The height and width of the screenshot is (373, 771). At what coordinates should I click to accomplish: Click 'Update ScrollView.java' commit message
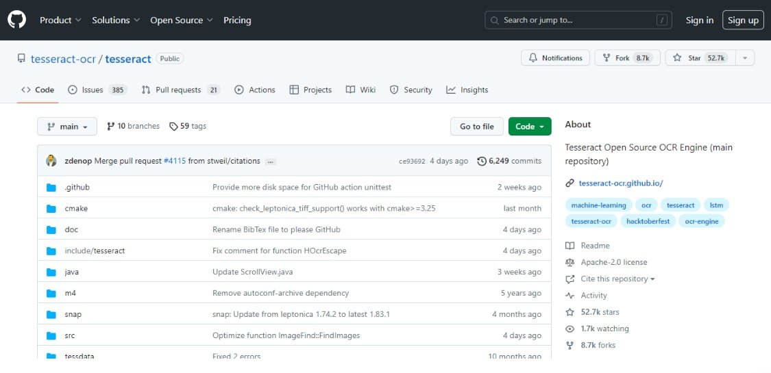(x=253, y=272)
